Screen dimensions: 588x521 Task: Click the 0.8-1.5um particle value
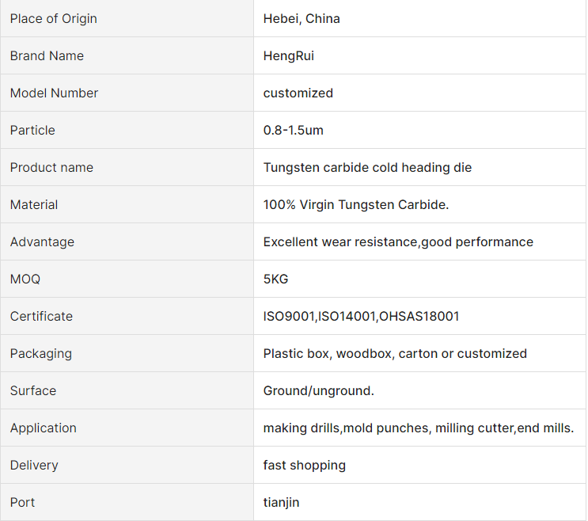(x=294, y=130)
